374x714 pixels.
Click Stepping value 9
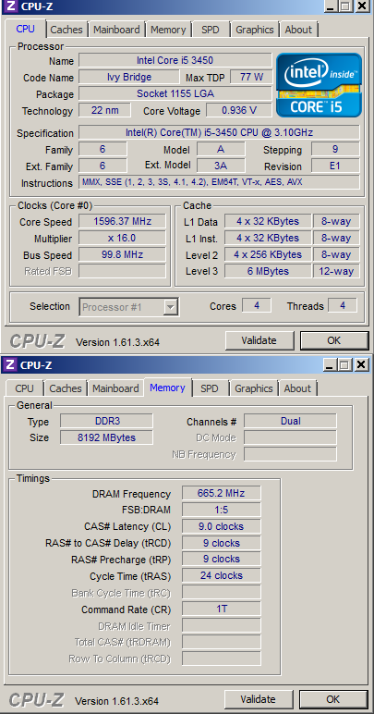(x=335, y=149)
